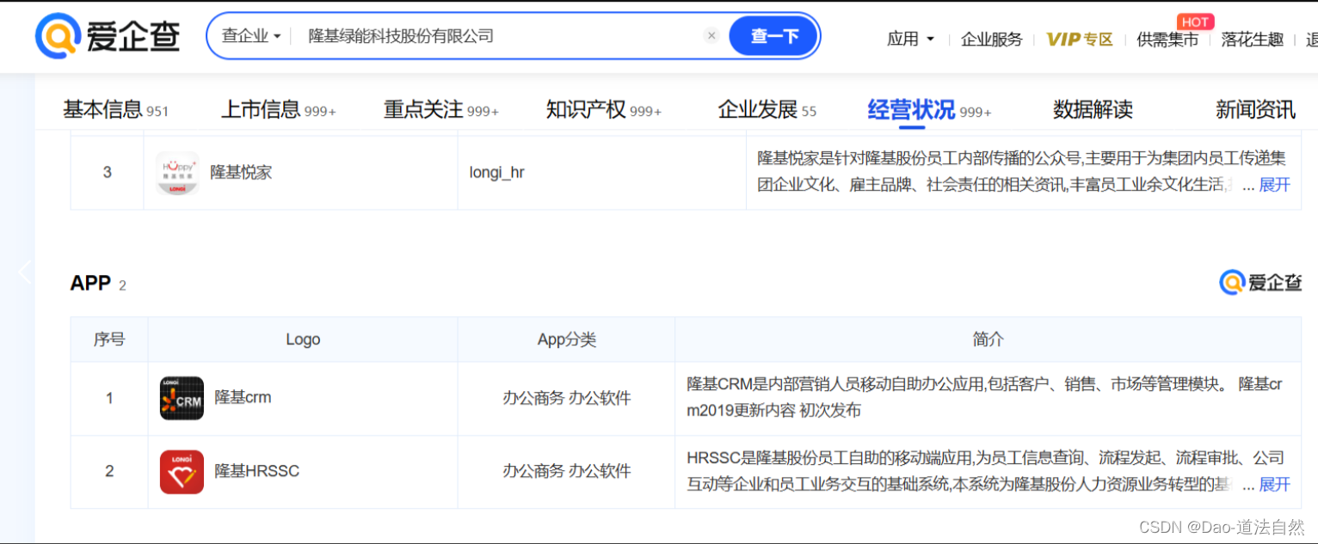Expand the 隆基HRSSC description with 展开
Image resolution: width=1318 pixels, height=544 pixels.
[x=1274, y=485]
